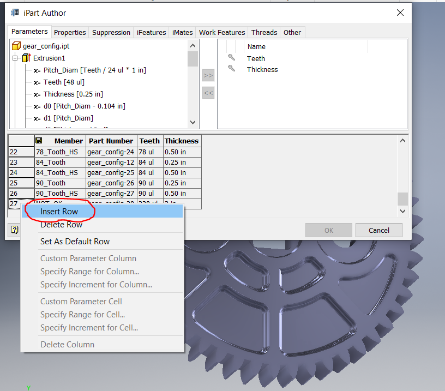Click member cell 84_Tooth
This screenshot has width=445, height=391.
(60, 163)
